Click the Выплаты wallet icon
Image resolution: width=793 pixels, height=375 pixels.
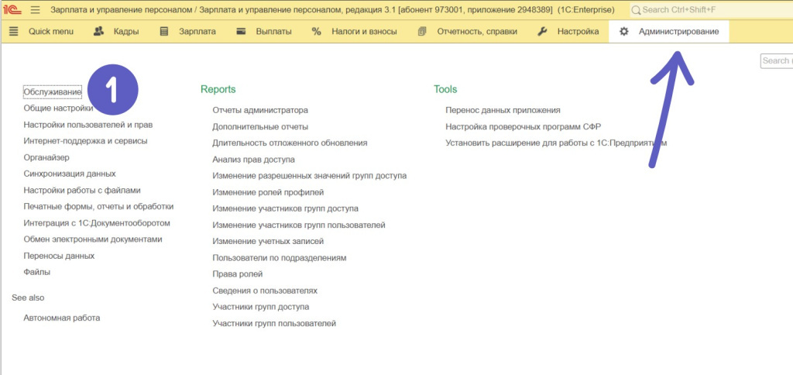pos(241,32)
